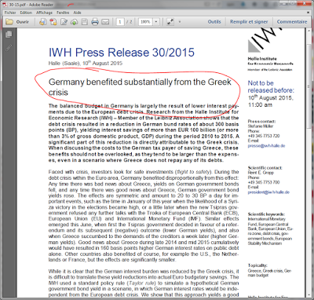Click the export PDF icon in toolbar
The width and height of the screenshot is (314, 300).
tap(53, 22)
